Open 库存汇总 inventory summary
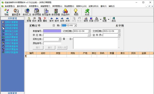The image size is (154, 94). click(x=27, y=12)
